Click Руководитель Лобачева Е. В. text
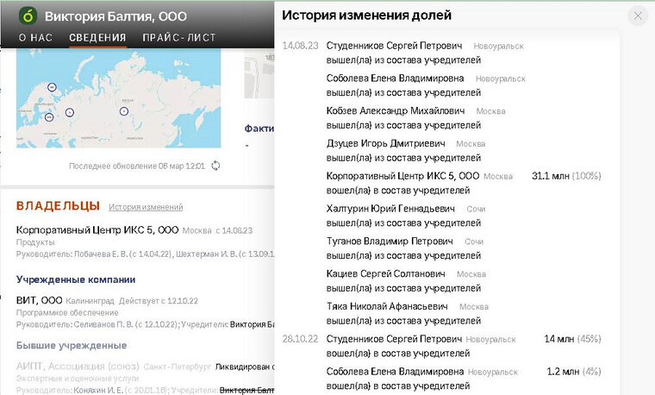This screenshot has height=395, width=655. point(94,254)
